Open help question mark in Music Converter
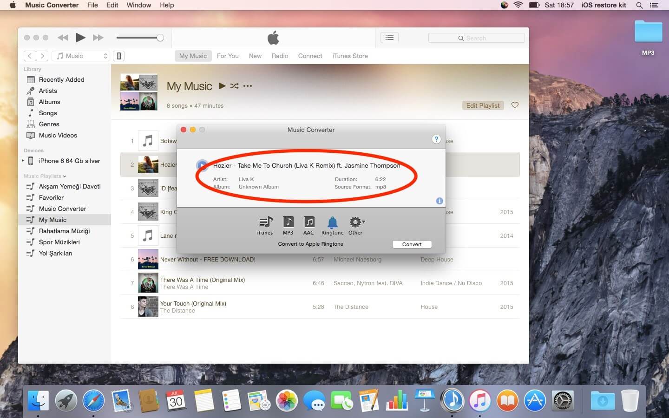The width and height of the screenshot is (669, 418). tap(436, 139)
